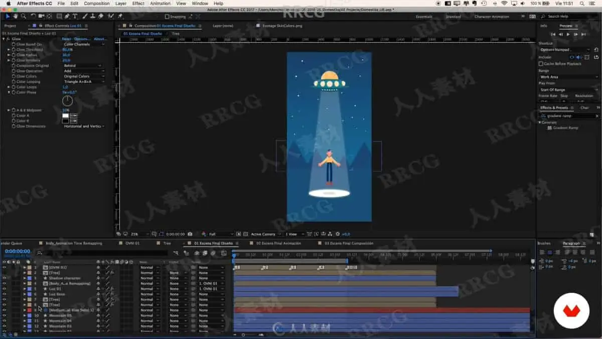Click About link for Glow effect
This screenshot has height=339, width=602.
tap(100, 39)
